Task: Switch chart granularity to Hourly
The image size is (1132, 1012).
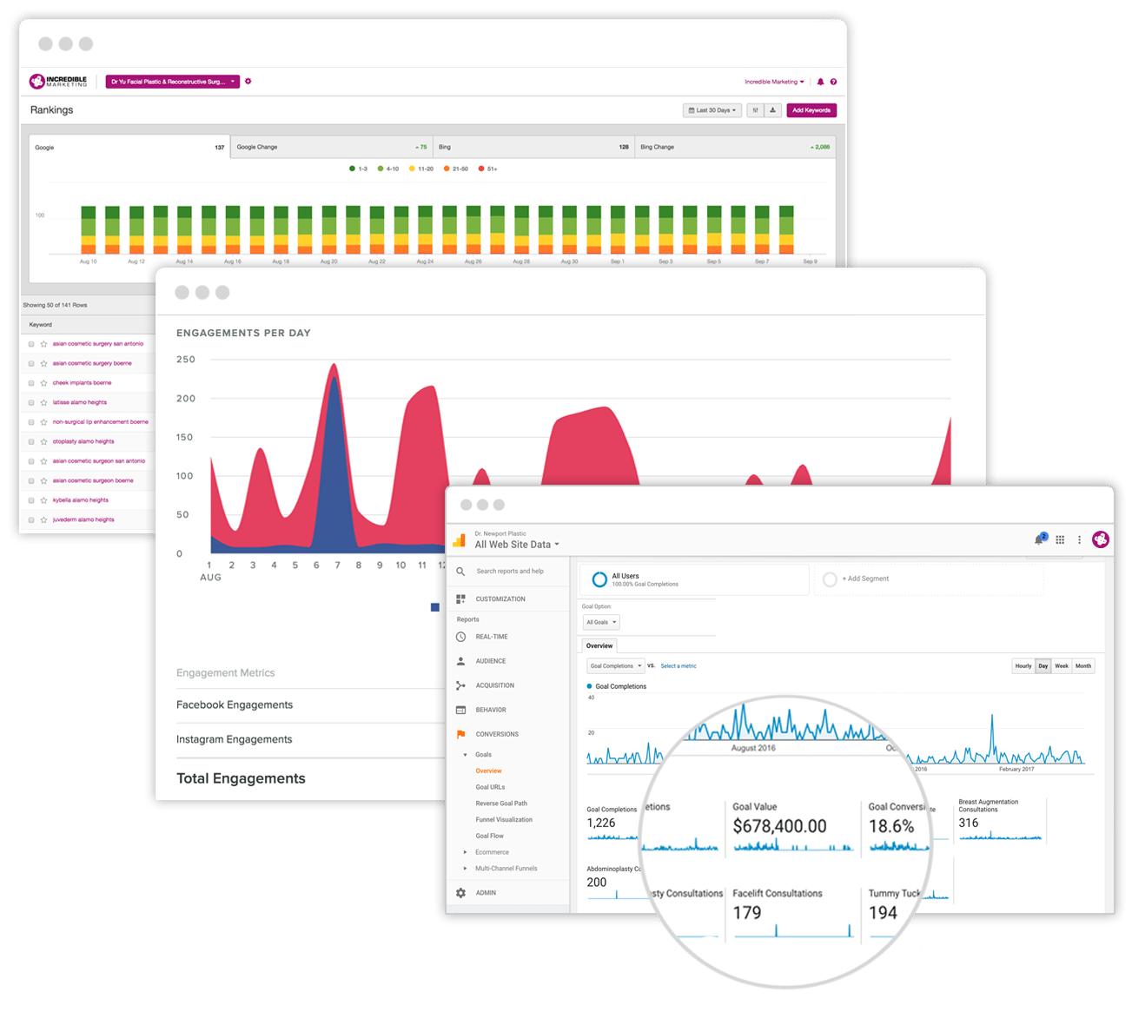Action: click(1023, 666)
